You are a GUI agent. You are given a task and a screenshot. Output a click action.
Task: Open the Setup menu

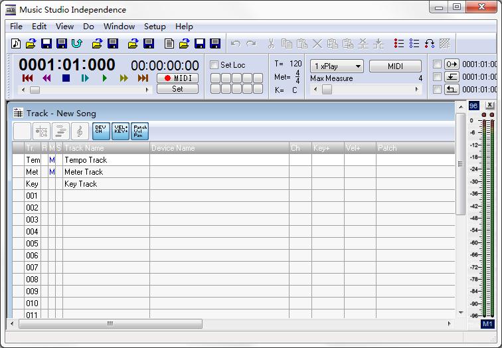pos(155,27)
